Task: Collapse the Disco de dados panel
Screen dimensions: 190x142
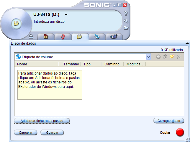Action: [187, 43]
